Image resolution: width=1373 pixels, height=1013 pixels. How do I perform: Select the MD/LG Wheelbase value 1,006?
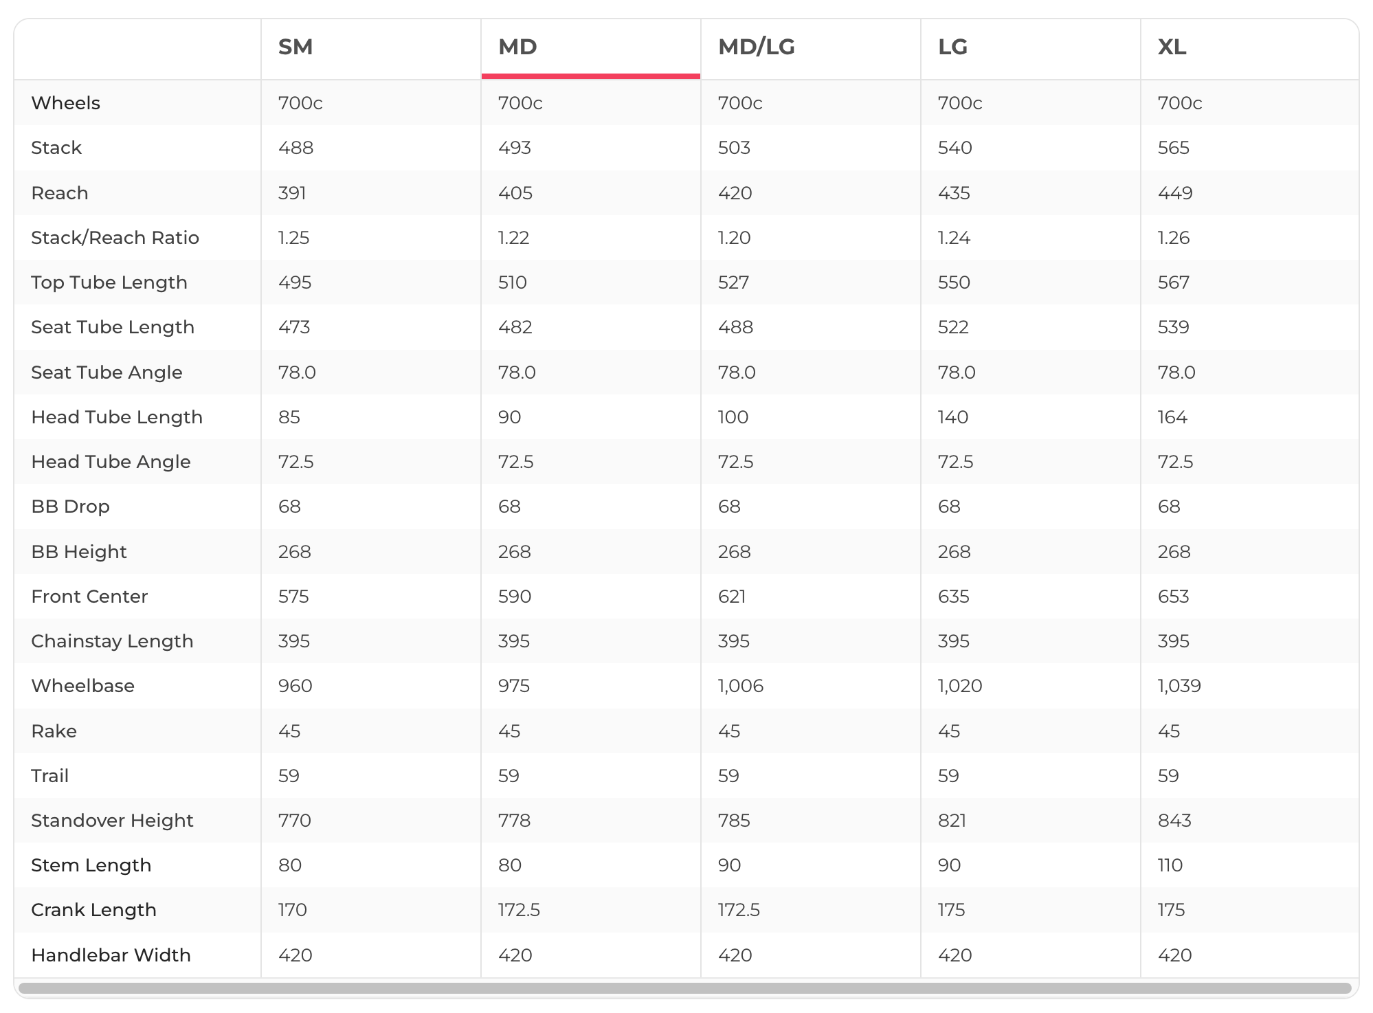tap(740, 686)
